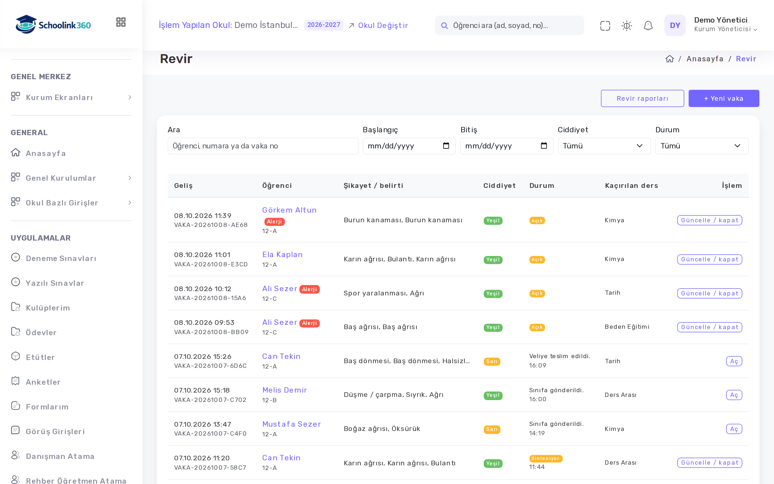Open the Durum filter dropdown
Image resolution: width=774 pixels, height=484 pixels.
tap(702, 146)
